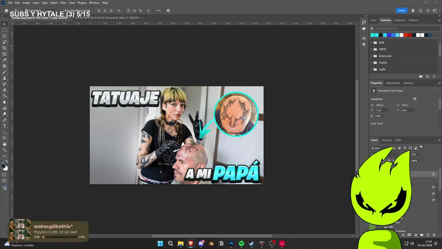Image resolution: width=442 pixels, height=249 pixels.
Task: Click the Share button
Action: pyautogui.click(x=401, y=10)
